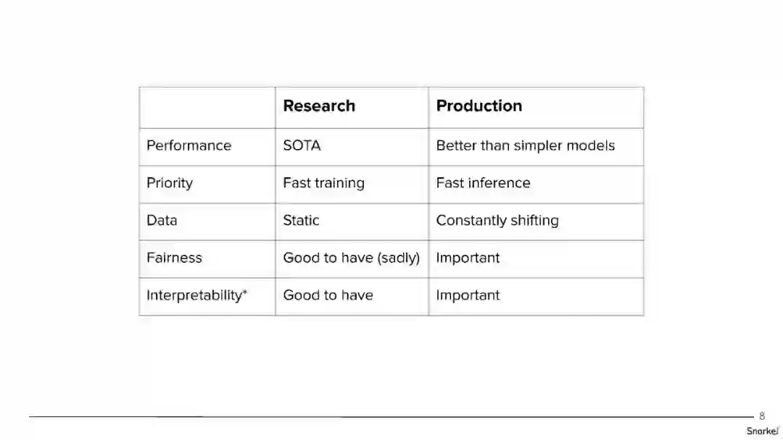Click the Snorkel logo
The height and width of the screenshot is (440, 783).
pos(762,431)
